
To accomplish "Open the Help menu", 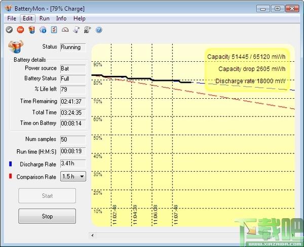I will [x=80, y=18].
